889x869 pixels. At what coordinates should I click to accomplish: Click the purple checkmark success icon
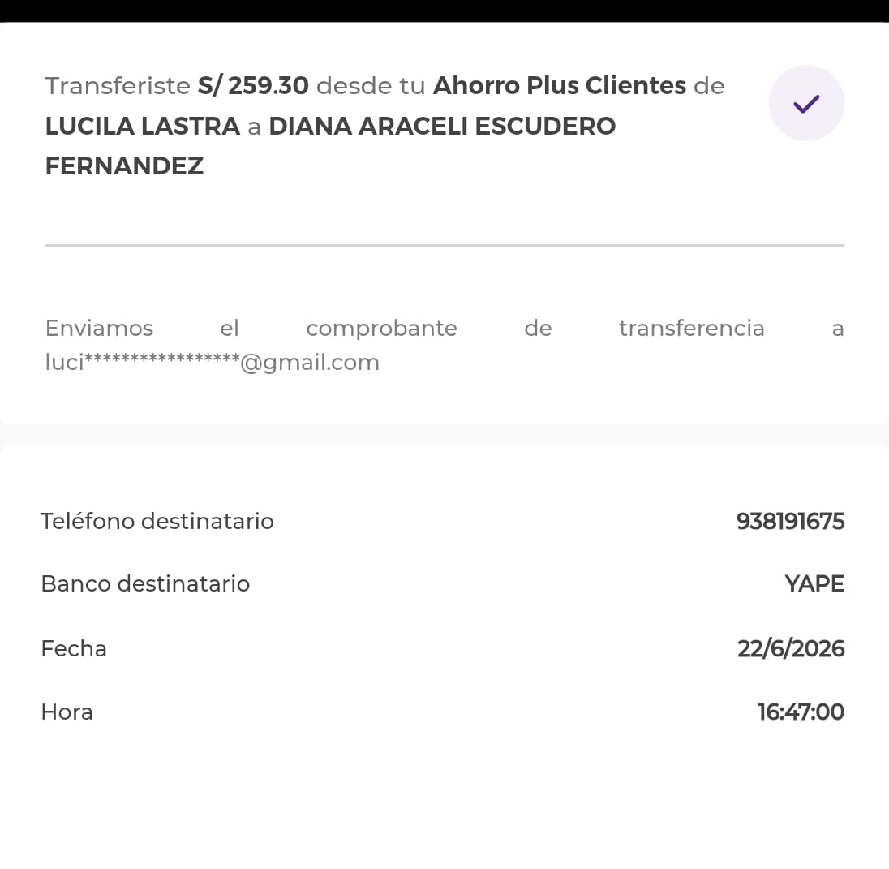click(806, 103)
